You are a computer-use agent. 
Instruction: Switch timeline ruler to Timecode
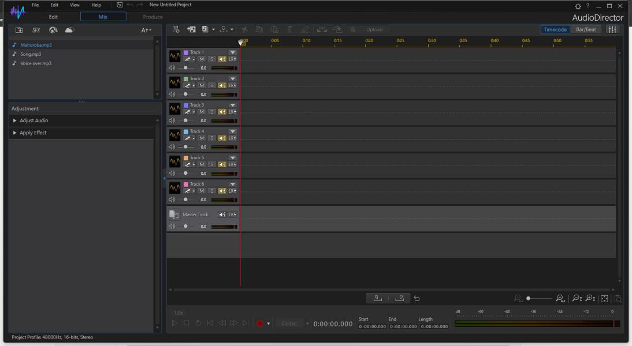(555, 29)
